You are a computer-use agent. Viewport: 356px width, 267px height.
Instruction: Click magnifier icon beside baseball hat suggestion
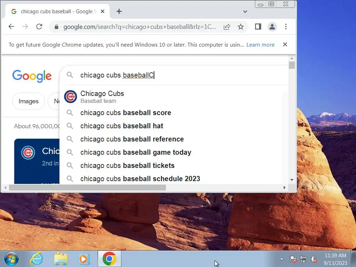70,126
